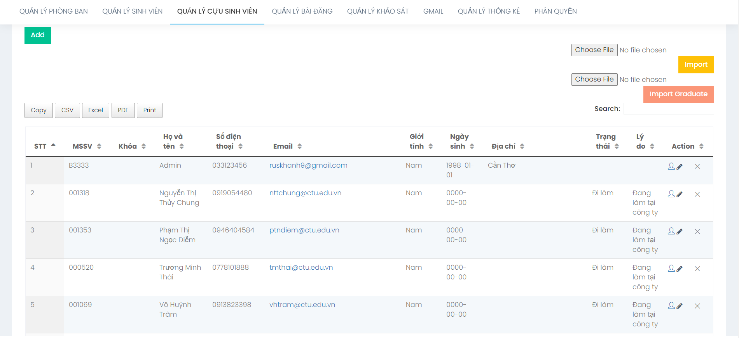The width and height of the screenshot is (739, 338).
Task: Choose file for the yellow Import
Action: (594, 50)
